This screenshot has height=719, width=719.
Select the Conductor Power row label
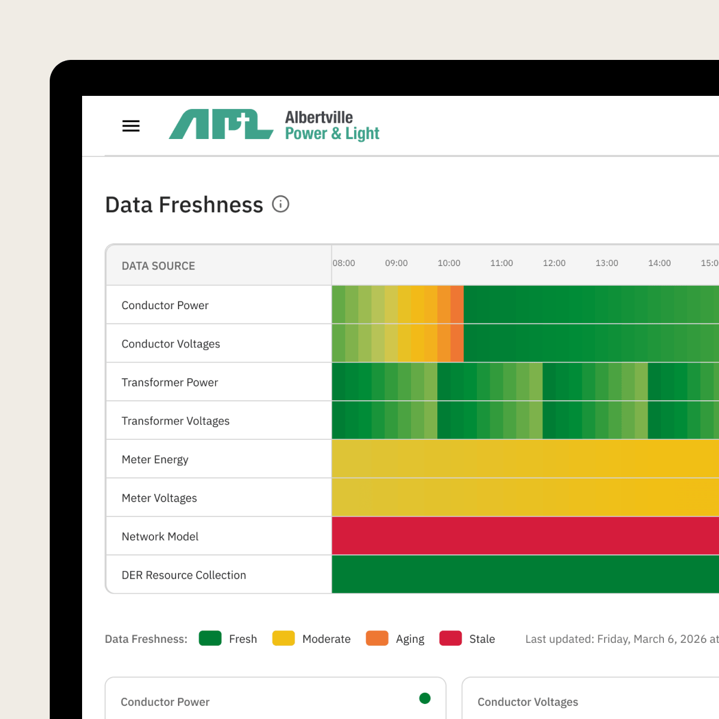pos(165,306)
